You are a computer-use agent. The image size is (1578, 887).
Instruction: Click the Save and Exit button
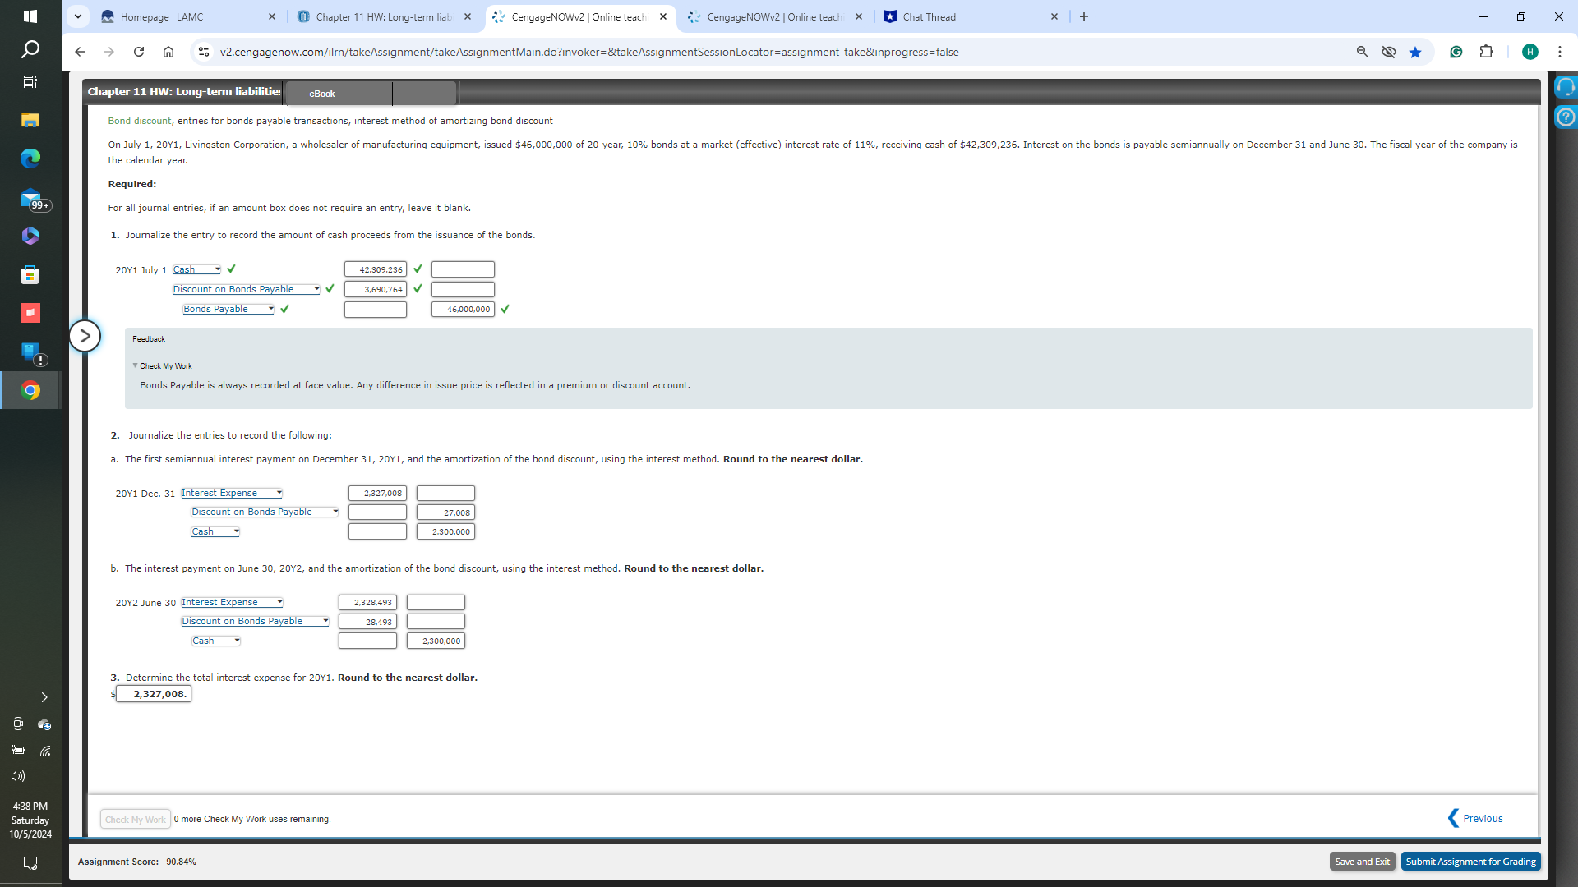1362,862
